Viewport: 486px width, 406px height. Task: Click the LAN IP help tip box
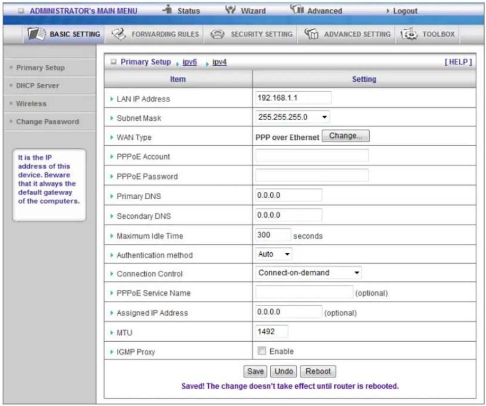click(49, 185)
